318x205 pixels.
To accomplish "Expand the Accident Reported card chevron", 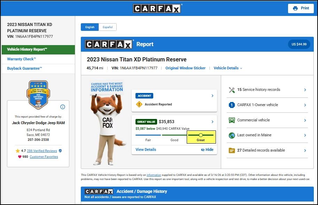I will click(212, 96).
